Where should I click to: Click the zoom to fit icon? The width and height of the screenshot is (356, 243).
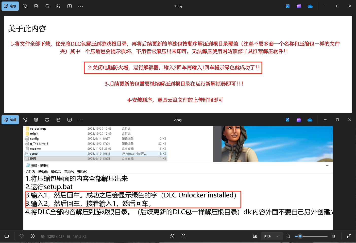point(255,236)
